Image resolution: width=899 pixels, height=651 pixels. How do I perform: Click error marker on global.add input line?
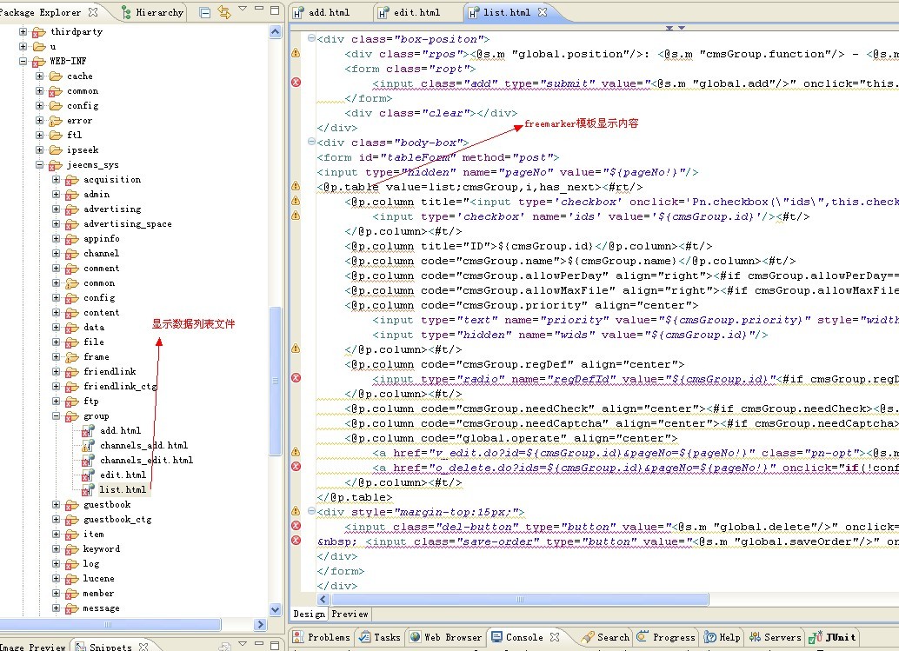tap(296, 82)
